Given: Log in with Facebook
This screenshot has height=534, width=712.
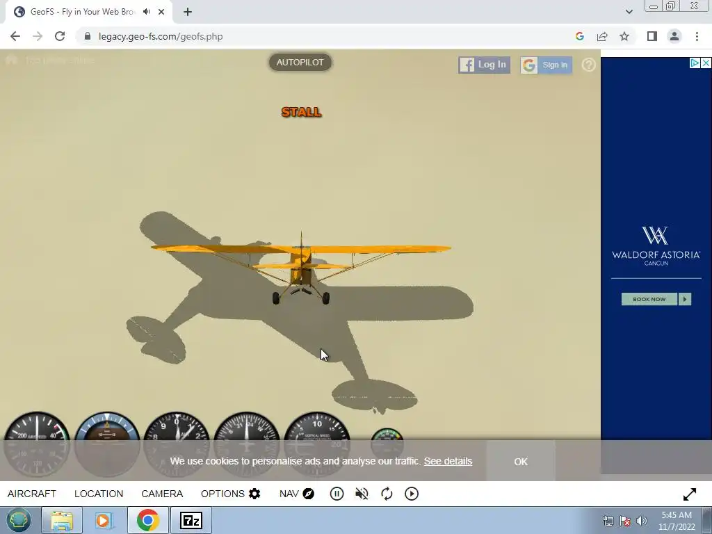Looking at the screenshot, I should 484,65.
